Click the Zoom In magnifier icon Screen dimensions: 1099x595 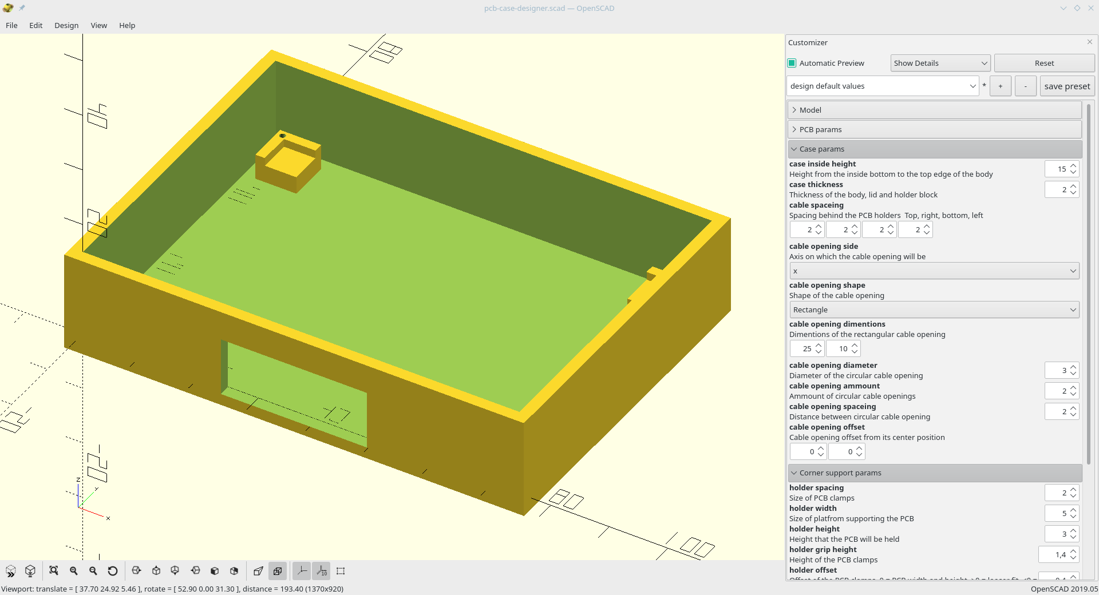pos(74,571)
